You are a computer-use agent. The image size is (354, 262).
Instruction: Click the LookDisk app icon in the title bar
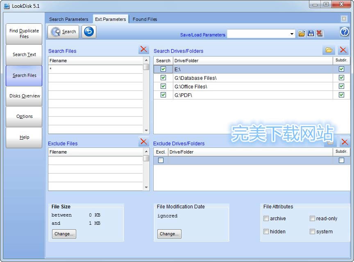pos(7,6)
